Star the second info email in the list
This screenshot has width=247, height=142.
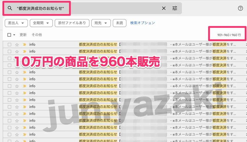[x=17, y=51]
